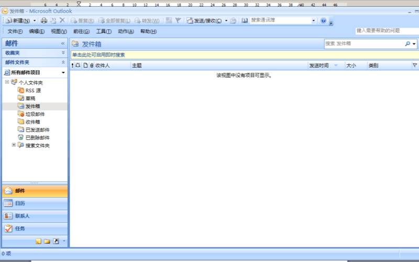Click the Delete X icon in toolbar
The image size is (419, 262).
[62, 20]
